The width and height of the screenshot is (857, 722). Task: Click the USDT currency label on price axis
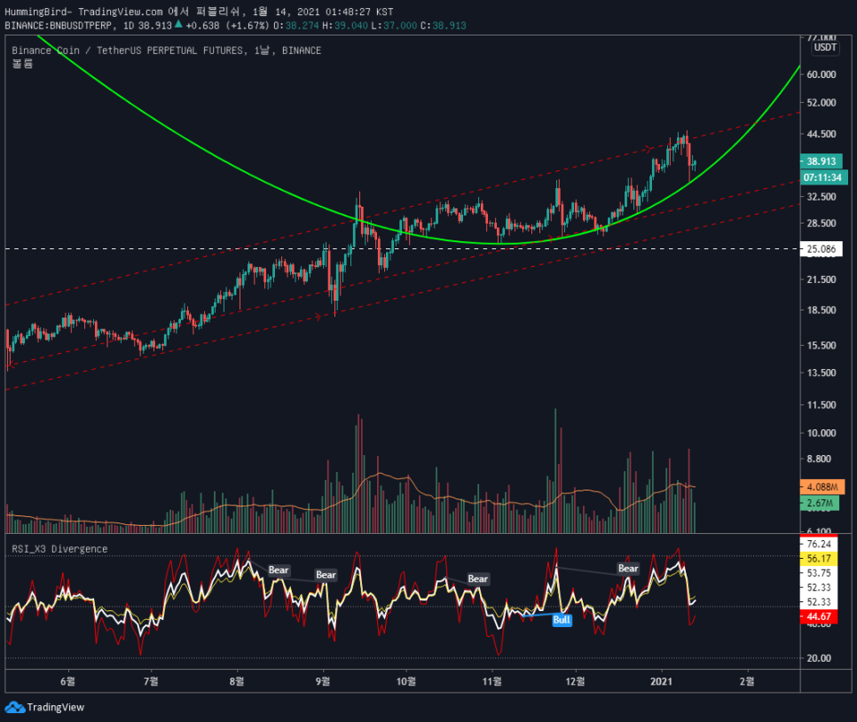[825, 48]
